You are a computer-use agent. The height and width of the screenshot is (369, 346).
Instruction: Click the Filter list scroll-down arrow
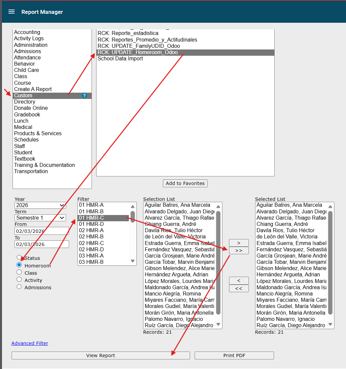click(133, 261)
